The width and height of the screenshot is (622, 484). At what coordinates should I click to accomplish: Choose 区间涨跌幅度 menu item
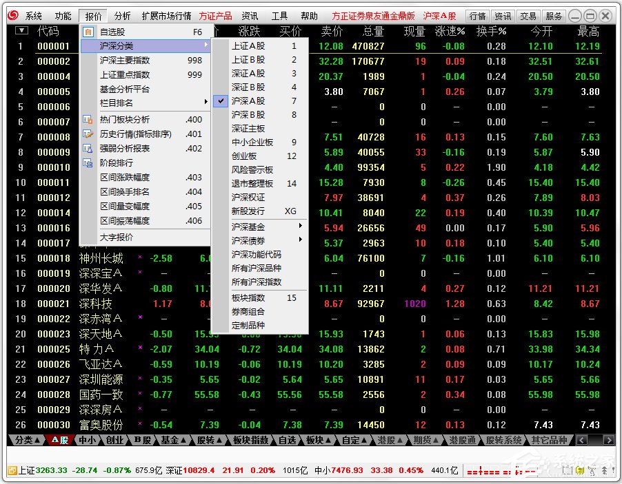[146, 177]
